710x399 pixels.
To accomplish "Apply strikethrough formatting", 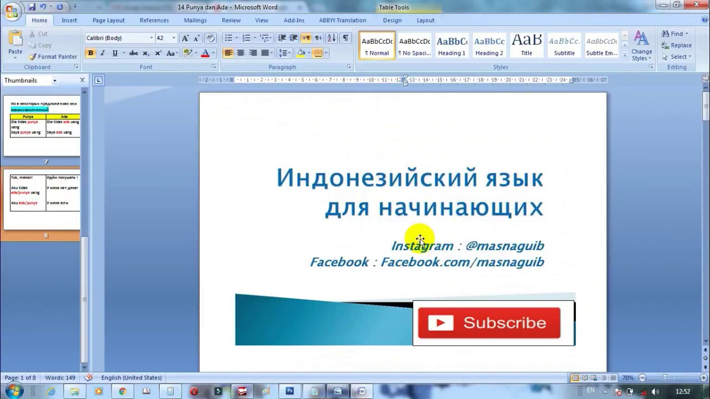I will point(134,53).
